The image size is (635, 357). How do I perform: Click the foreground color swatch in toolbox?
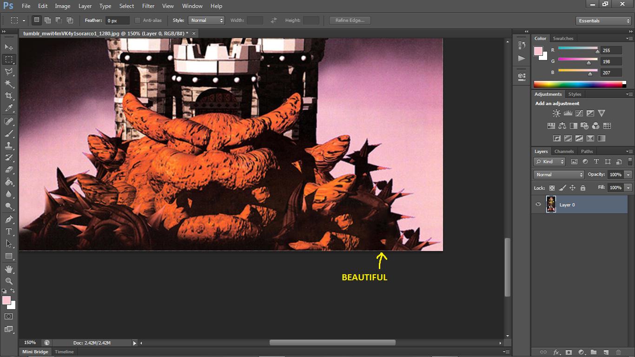click(x=7, y=301)
